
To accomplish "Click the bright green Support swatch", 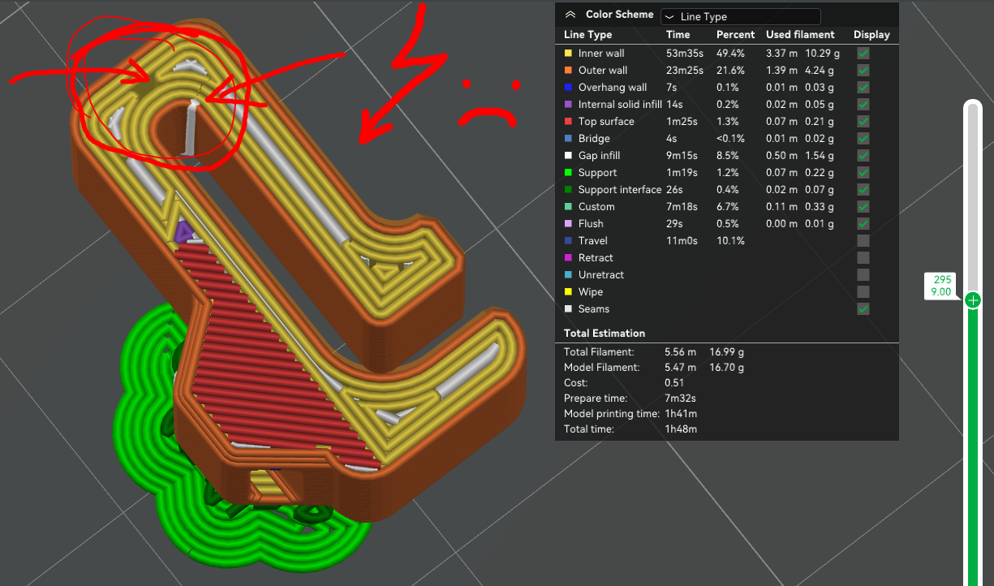I will 569,173.
